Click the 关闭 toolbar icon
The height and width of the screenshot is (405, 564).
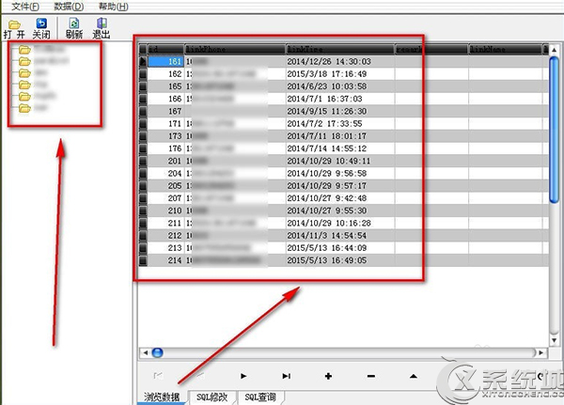[x=41, y=29]
